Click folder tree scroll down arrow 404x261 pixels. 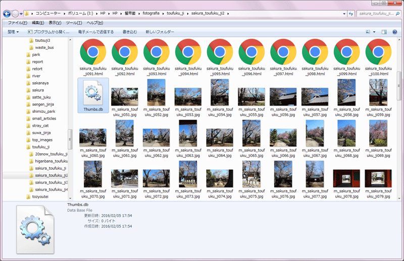[x=70, y=199]
